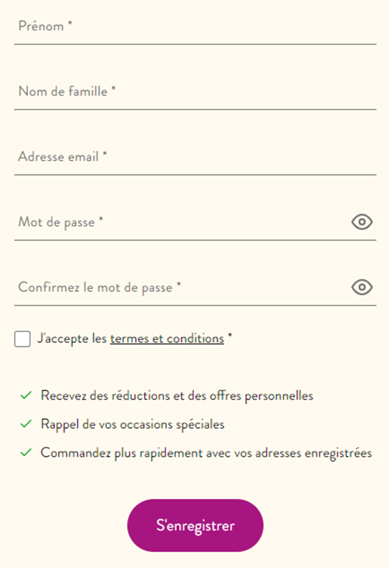Image resolution: width=389 pixels, height=568 pixels.
Task: Select the Confirmez le mot de passe field
Action: pyautogui.click(x=181, y=288)
